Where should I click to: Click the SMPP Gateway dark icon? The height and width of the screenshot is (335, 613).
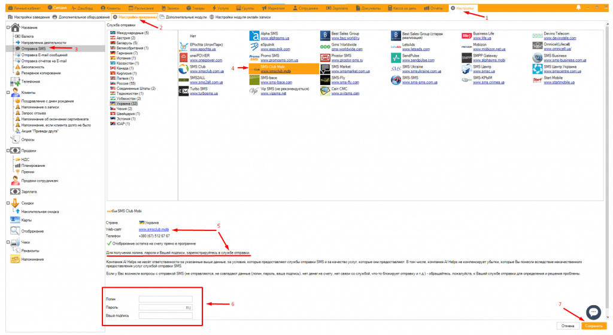pos(466,58)
